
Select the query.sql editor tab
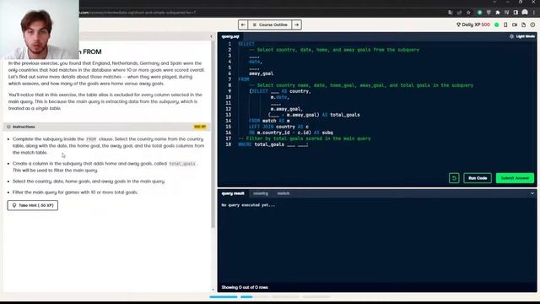(230, 36)
